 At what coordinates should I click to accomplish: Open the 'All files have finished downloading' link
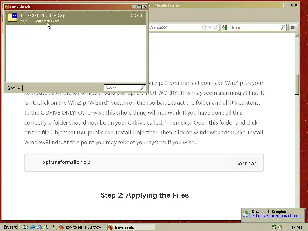[276, 216]
